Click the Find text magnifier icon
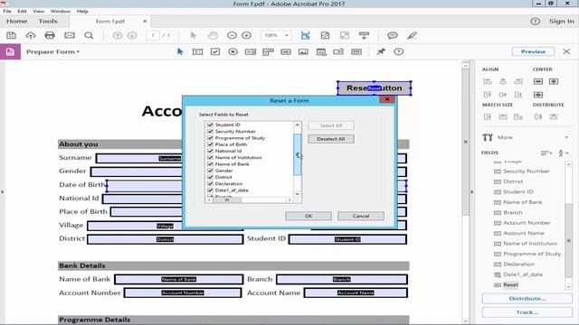This screenshot has width=579, height=325. coord(89,35)
